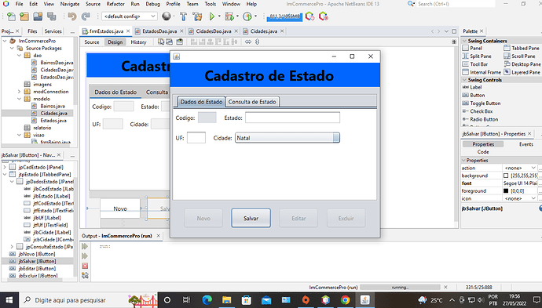Click the Estado text field
Image resolution: width=542 pixels, height=308 pixels.
[292, 118]
